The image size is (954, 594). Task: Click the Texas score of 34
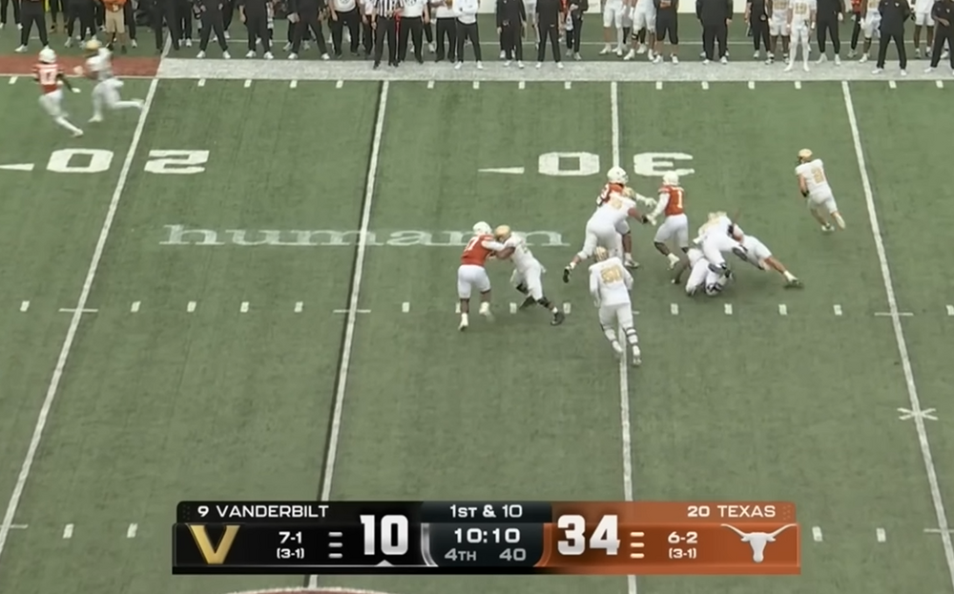click(589, 535)
